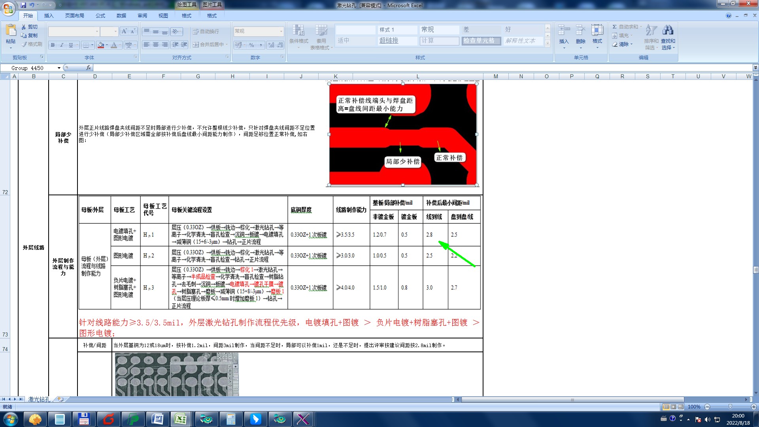Switch to Page Layout view in status bar

tap(673, 407)
